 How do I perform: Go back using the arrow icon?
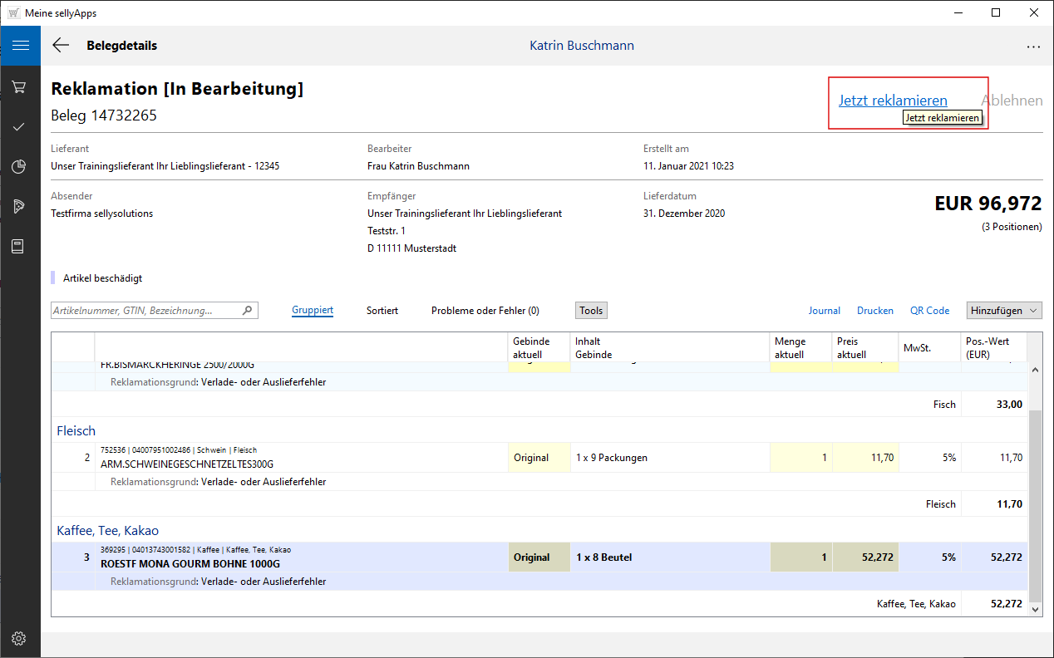click(x=61, y=46)
